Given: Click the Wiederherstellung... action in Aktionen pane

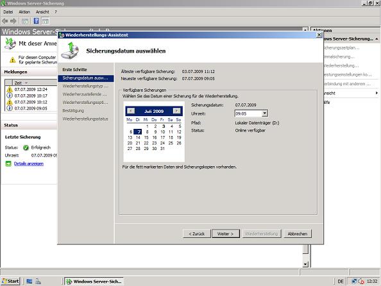Looking at the screenshot, I should [341, 65].
